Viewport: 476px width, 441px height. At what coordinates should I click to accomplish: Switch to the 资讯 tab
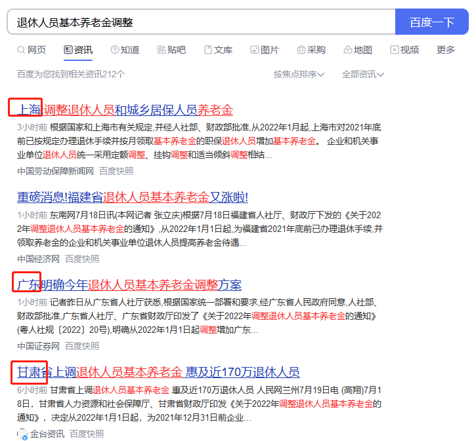78,50
